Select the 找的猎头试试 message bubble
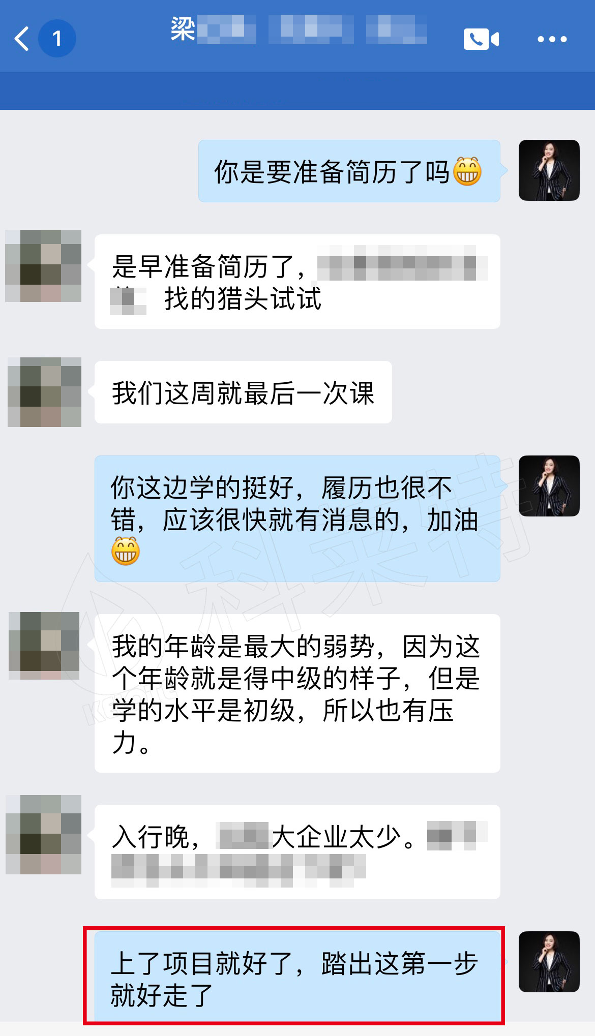Viewport: 595px width, 1036px height. (297, 282)
